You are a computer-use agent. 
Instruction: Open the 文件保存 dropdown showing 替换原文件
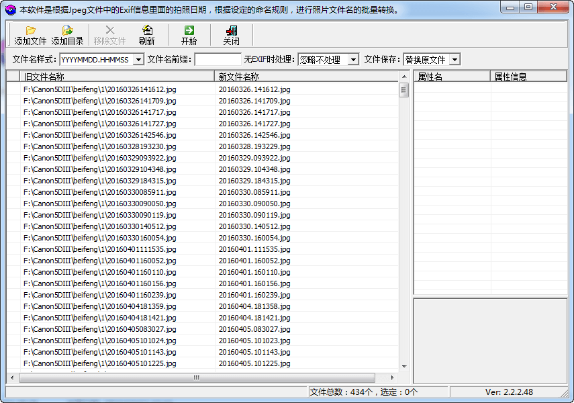455,59
